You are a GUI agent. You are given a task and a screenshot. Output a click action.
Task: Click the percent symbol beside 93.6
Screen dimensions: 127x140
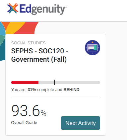tap(43, 113)
